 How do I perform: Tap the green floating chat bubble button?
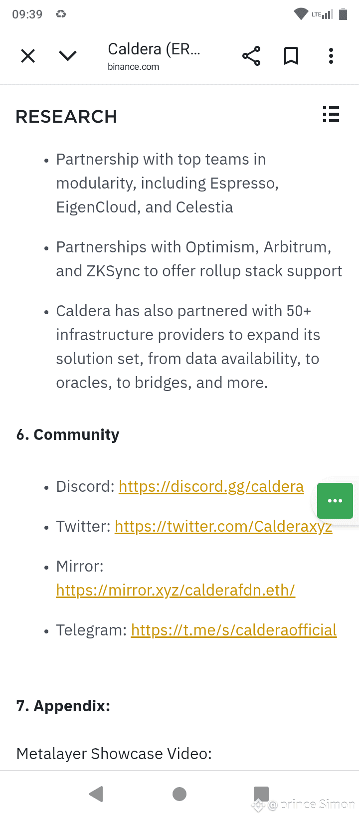point(335,501)
